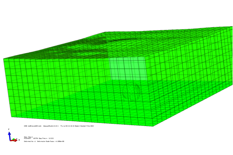The height and width of the screenshot is (155, 233).
Task: Select the front face of the green mesh block
Action: [x=77, y=91]
